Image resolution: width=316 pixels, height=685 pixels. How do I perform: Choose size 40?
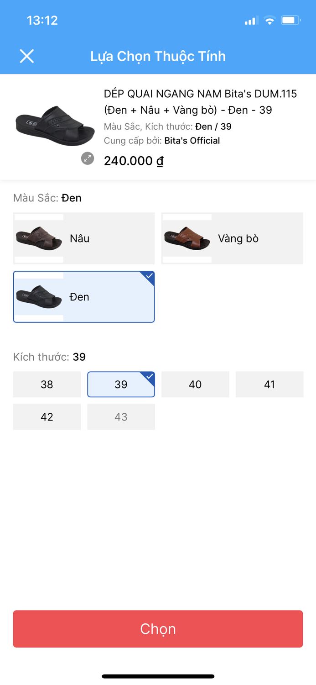[x=195, y=385]
